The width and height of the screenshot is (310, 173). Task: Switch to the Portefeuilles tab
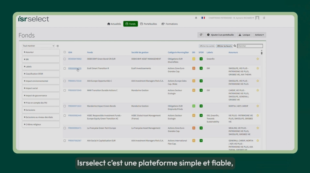click(148, 24)
